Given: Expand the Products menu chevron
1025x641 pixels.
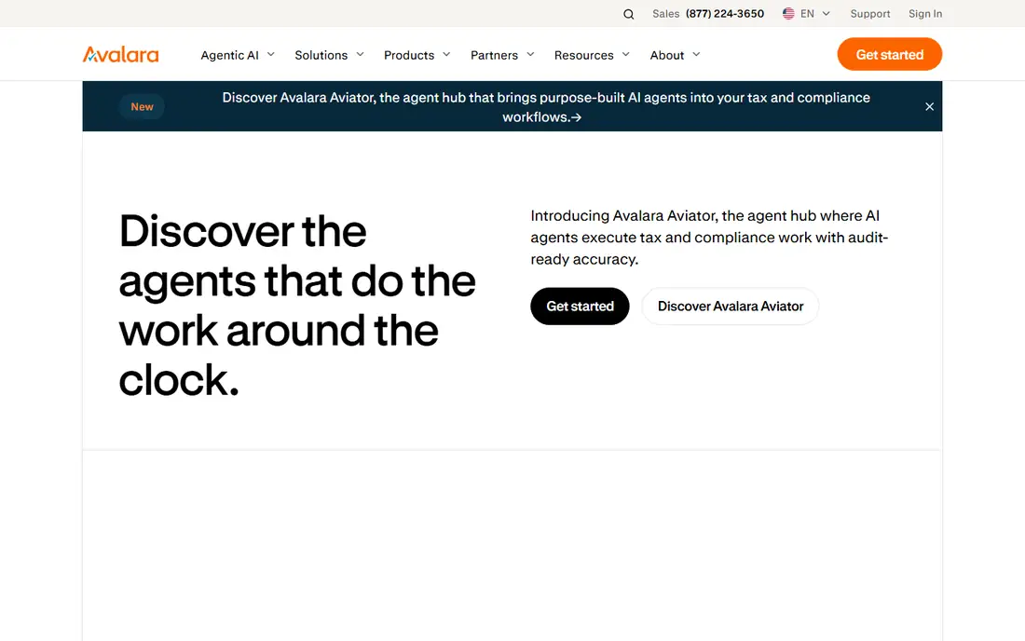Looking at the screenshot, I should click(x=446, y=54).
